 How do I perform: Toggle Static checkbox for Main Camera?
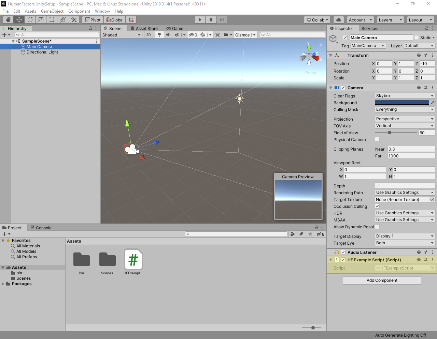click(x=416, y=37)
